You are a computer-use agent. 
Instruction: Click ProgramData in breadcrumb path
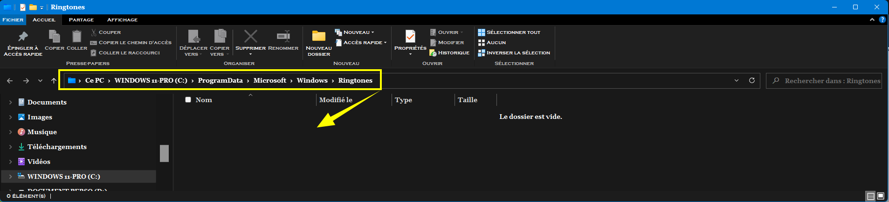pos(220,80)
